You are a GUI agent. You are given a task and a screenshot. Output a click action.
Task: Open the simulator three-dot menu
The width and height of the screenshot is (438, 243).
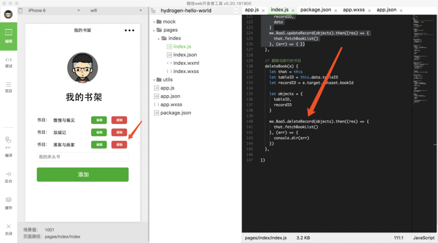pyautogui.click(x=129, y=30)
